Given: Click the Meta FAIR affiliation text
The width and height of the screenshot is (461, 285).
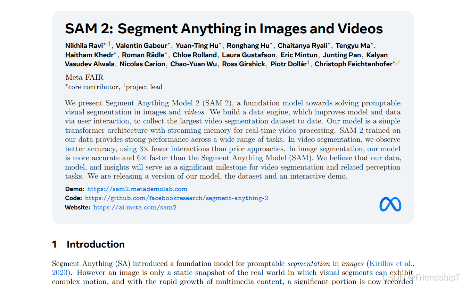Looking at the screenshot, I should 84,77.
